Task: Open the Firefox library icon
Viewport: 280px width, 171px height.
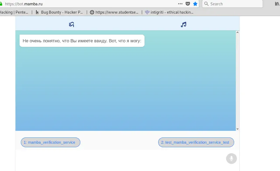Action: coord(277,4)
